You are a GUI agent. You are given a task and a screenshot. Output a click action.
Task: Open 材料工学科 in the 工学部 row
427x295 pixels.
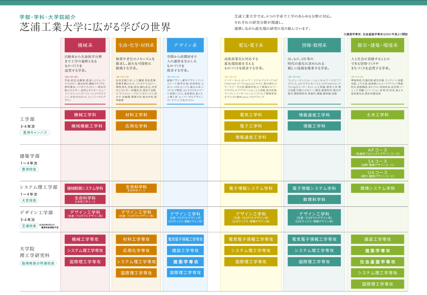click(x=136, y=115)
